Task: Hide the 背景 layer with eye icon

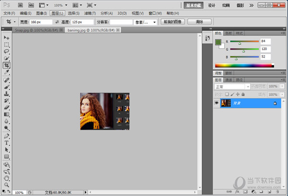Action: pos(217,103)
